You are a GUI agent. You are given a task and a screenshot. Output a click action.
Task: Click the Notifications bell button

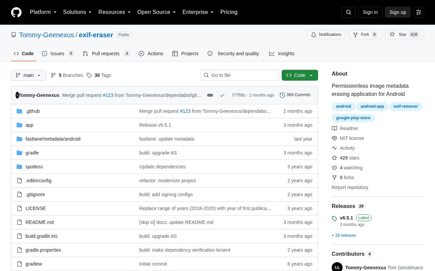326,35
